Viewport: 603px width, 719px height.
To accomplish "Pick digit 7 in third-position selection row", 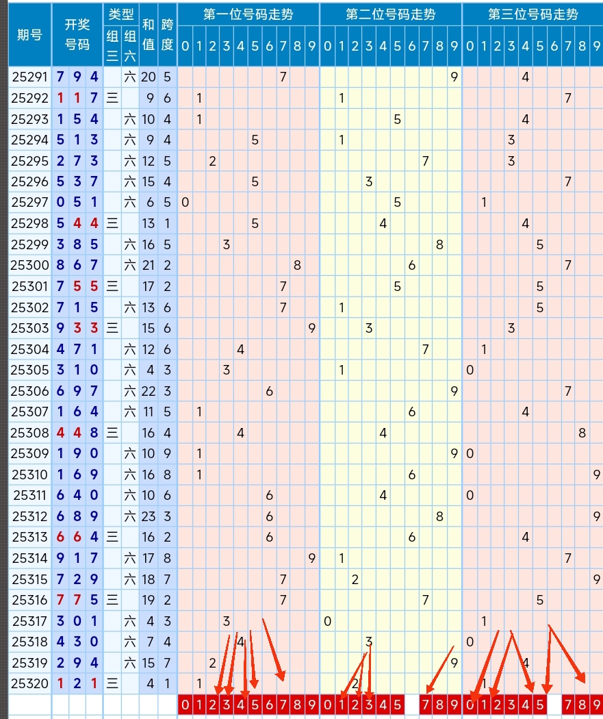I will [568, 705].
